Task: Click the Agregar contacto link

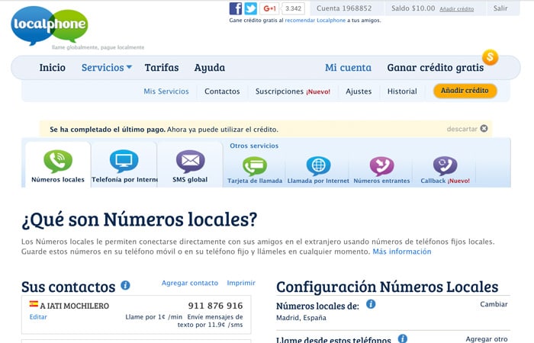Action: coord(190,283)
